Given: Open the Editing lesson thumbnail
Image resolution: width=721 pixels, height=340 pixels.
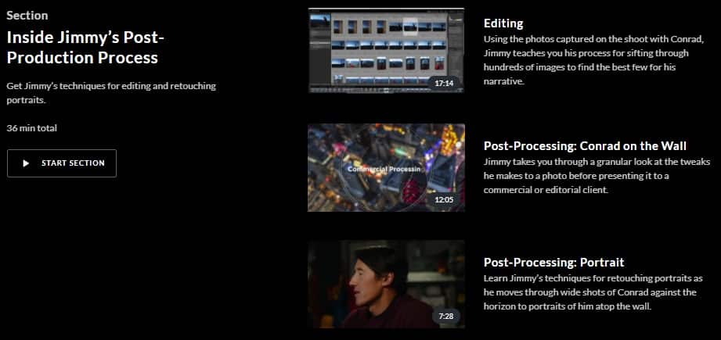Looking at the screenshot, I should [385, 50].
